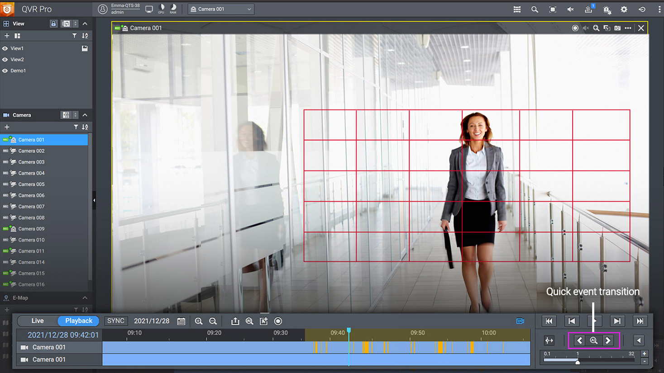Select the Playback tab
The height and width of the screenshot is (373, 664).
78,321
